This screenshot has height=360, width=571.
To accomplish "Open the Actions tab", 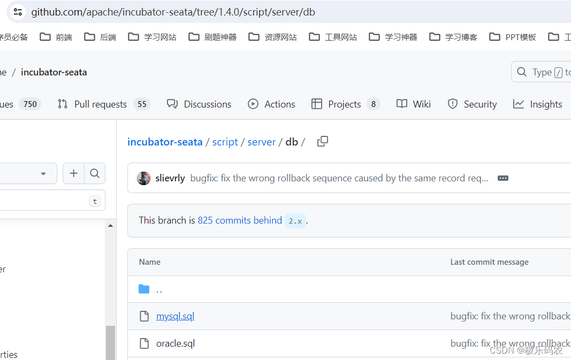I will click(x=271, y=104).
